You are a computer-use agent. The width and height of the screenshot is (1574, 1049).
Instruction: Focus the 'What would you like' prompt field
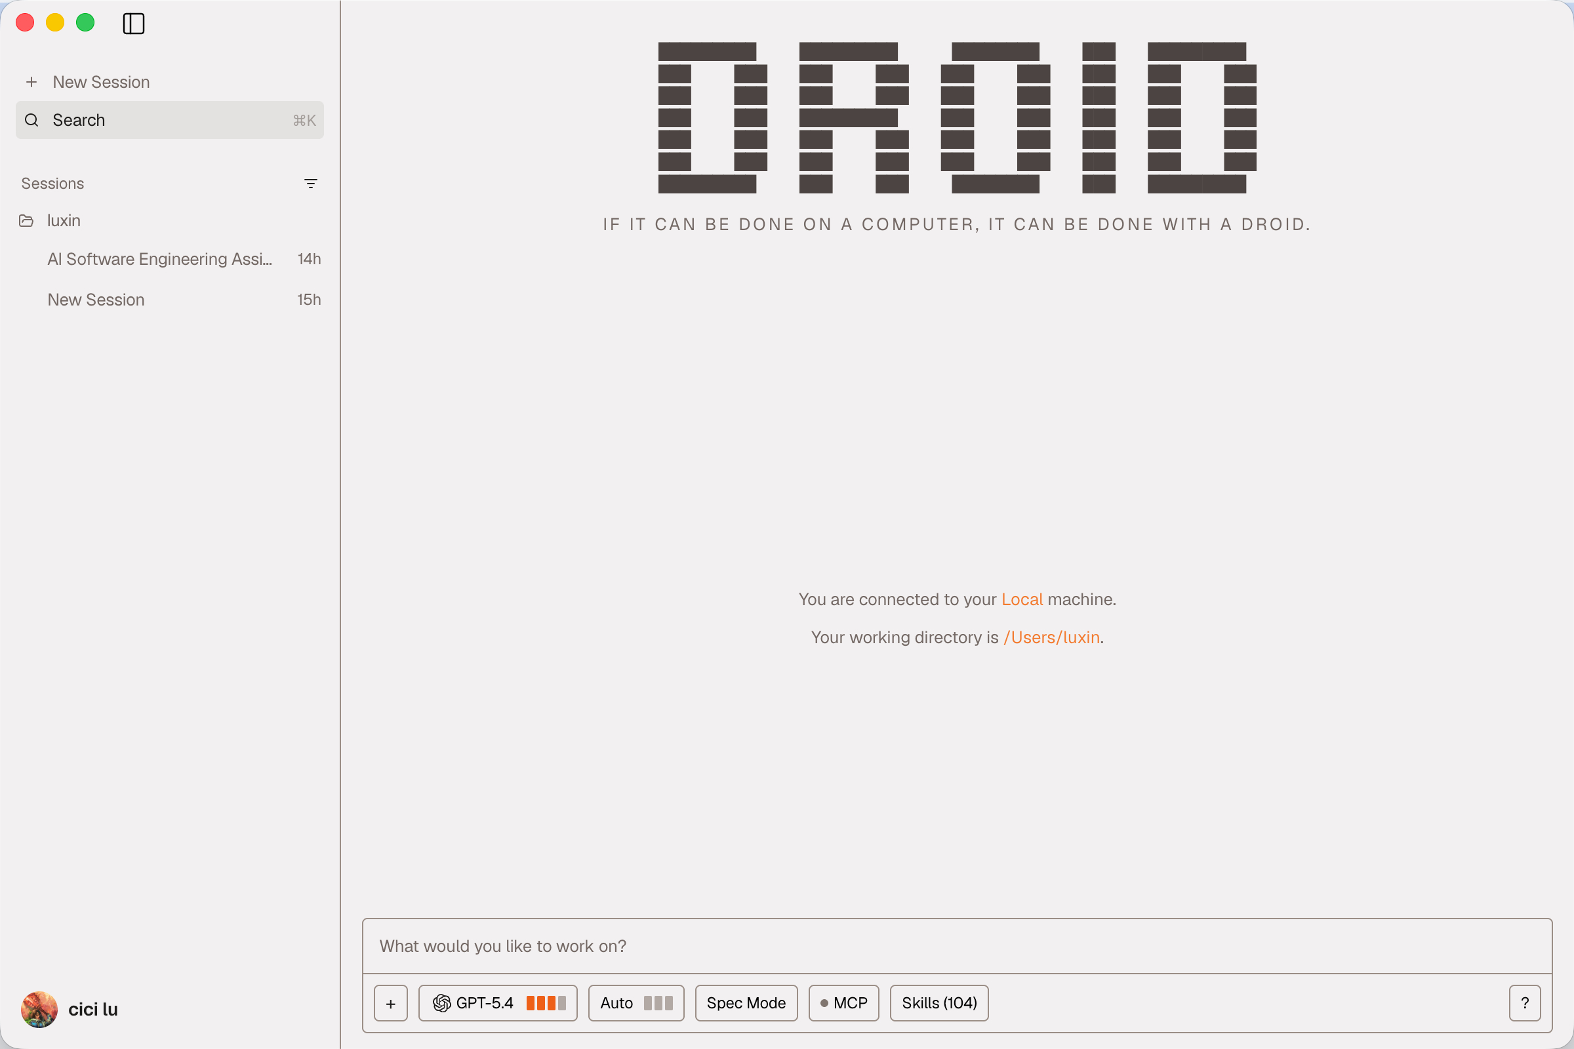pos(957,946)
